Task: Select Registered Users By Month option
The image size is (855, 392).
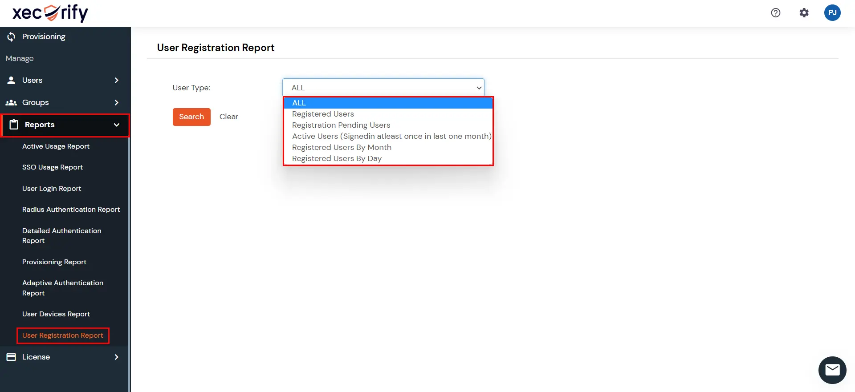Action: coord(388,147)
